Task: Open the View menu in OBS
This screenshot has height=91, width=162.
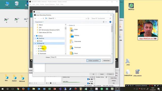Action: [37, 4]
